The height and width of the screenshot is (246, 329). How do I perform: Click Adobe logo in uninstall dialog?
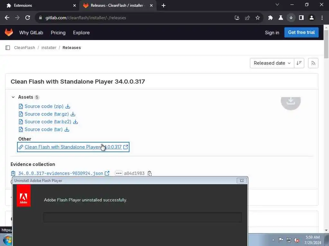(23, 196)
